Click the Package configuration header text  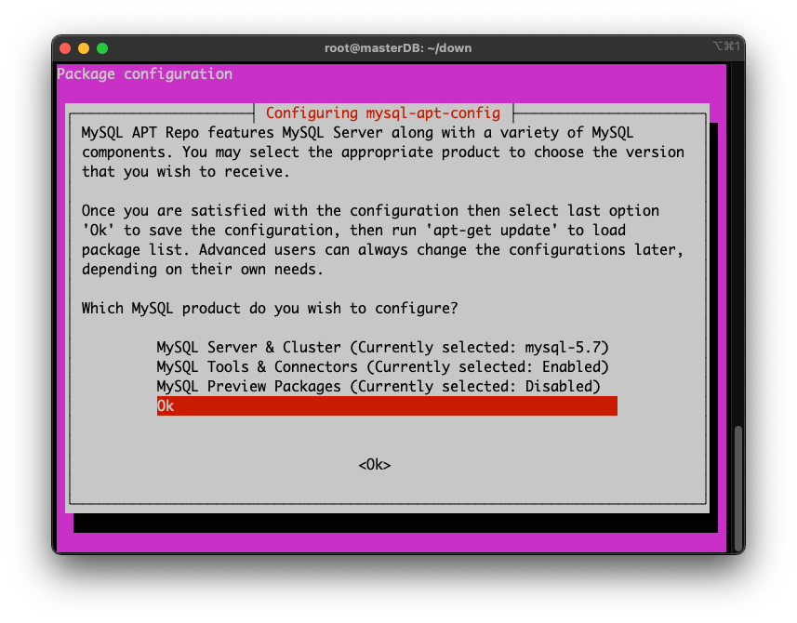point(144,74)
